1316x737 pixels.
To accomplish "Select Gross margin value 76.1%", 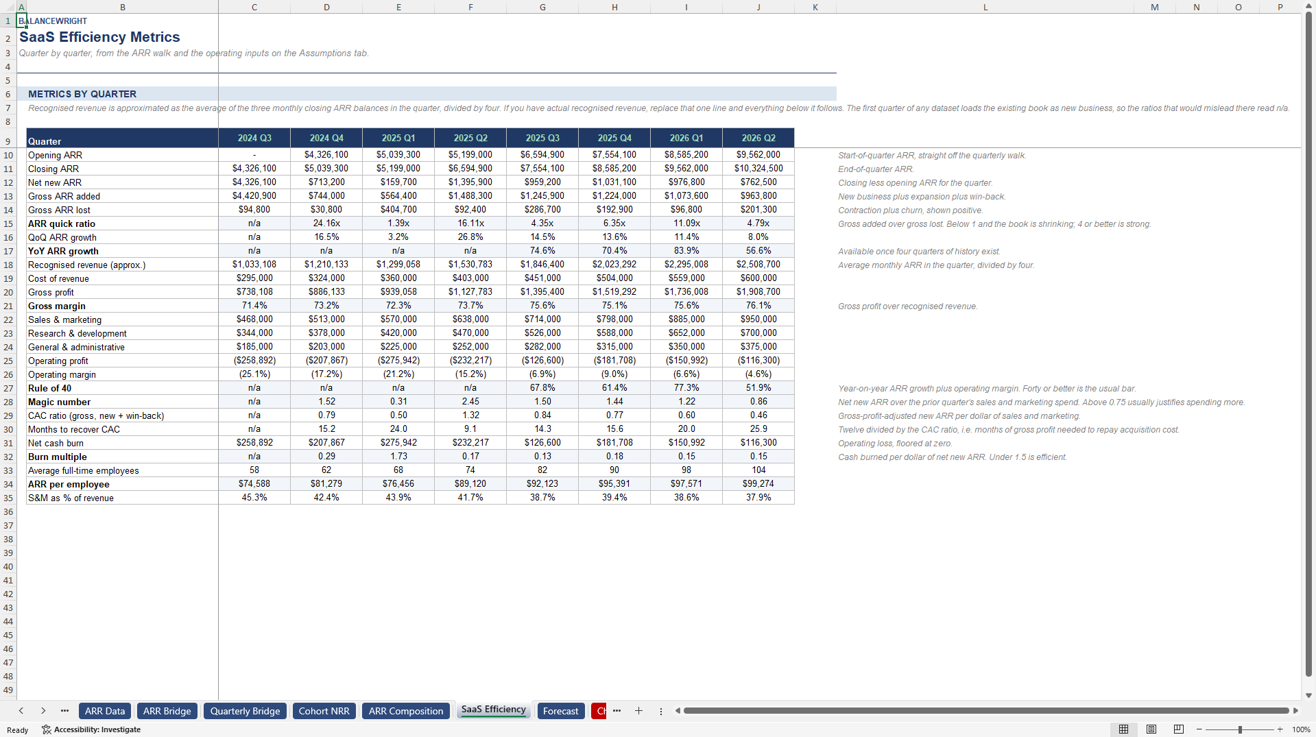I will point(758,306).
